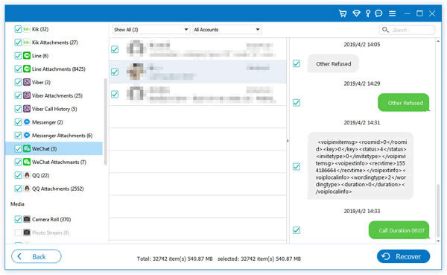
Task: Open the shopping cart icon
Action: point(343,13)
